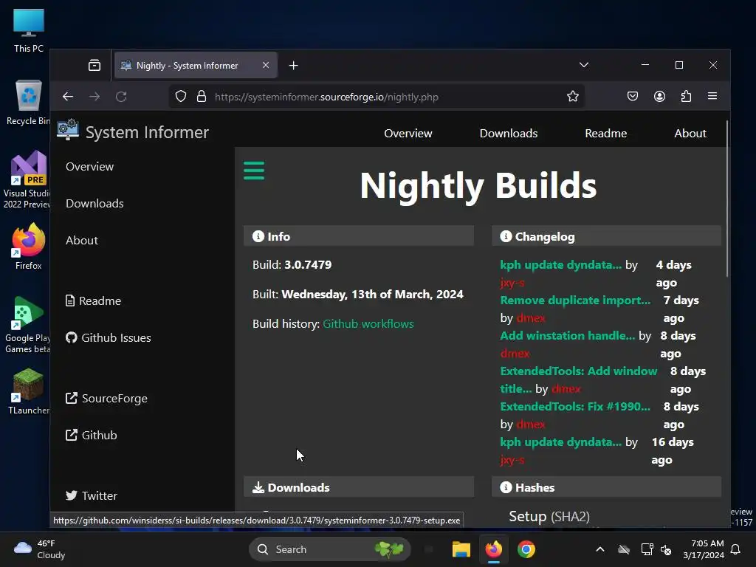Go back using the browser back arrow
This screenshot has width=756, height=567.
[68, 97]
